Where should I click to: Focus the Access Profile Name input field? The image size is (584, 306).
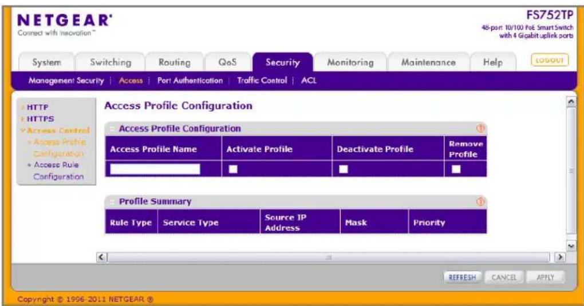155,169
